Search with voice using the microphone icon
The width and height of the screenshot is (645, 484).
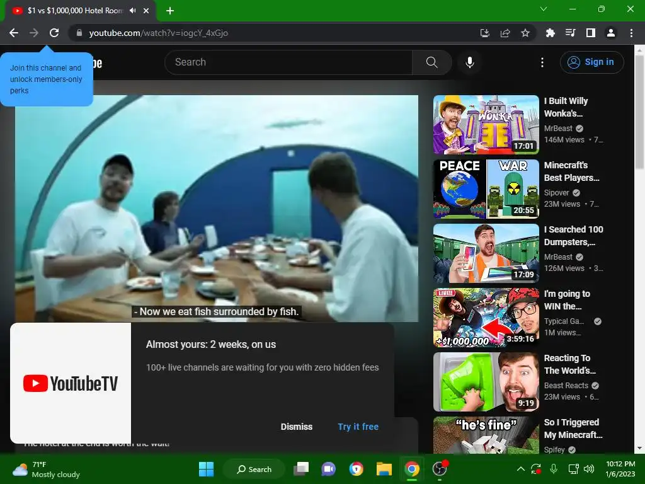point(469,62)
